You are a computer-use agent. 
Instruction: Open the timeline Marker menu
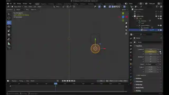coord(32,81)
